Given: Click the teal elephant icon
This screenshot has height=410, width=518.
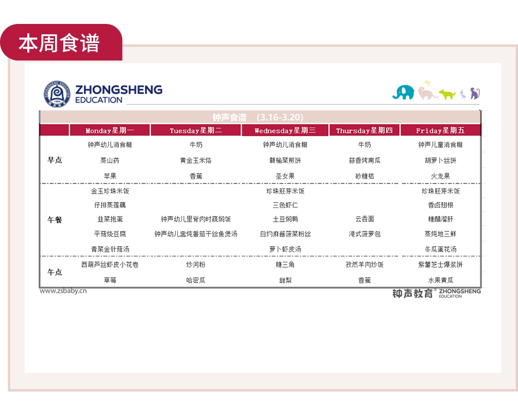Looking at the screenshot, I should point(403,92).
